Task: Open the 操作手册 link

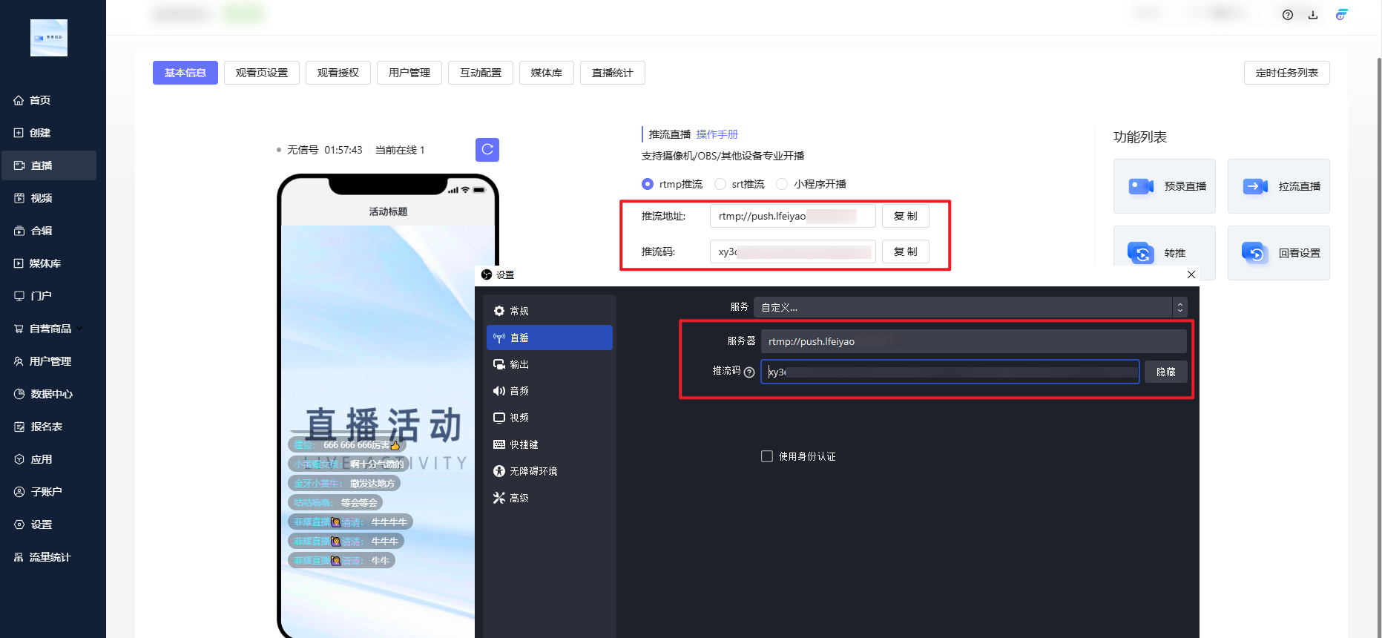Action: (717, 134)
